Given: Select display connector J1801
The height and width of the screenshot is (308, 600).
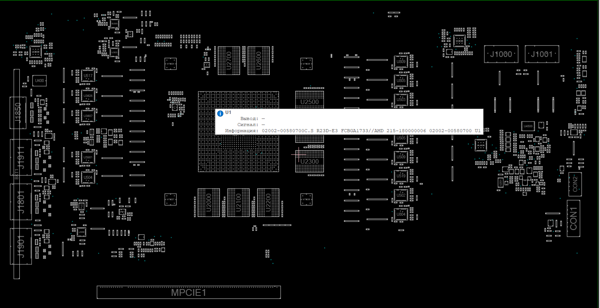Looking at the screenshot, I should (21, 202).
